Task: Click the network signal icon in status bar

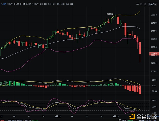Action: pos(120,120)
